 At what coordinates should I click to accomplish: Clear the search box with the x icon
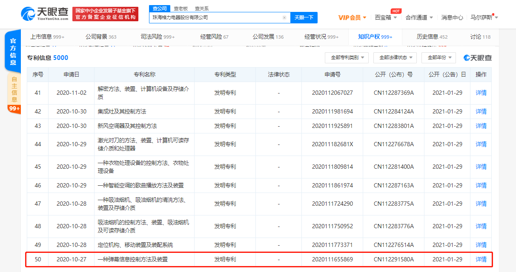point(284,17)
